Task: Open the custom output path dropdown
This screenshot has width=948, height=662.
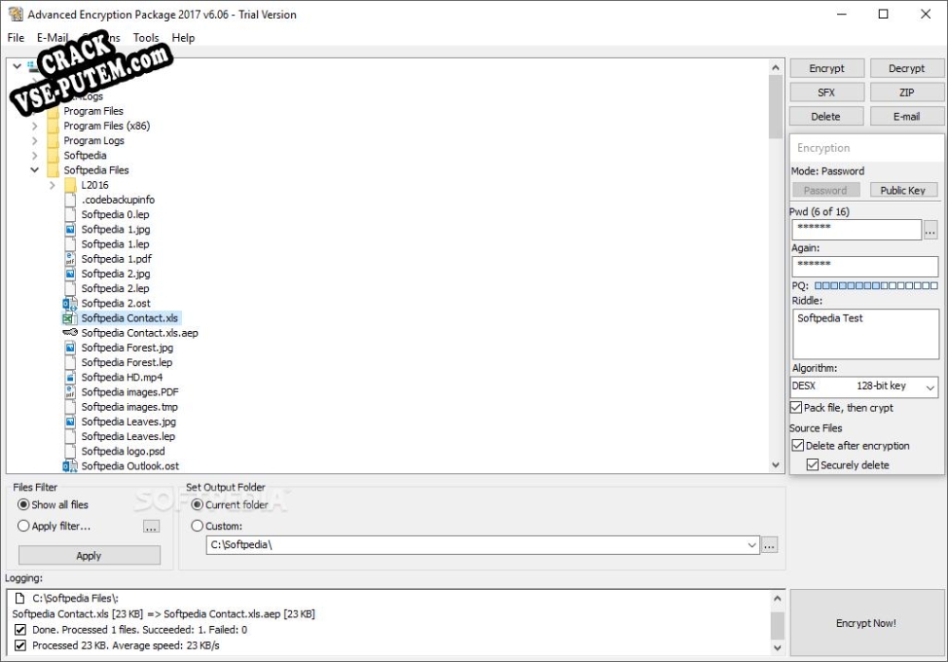Action: tap(751, 545)
